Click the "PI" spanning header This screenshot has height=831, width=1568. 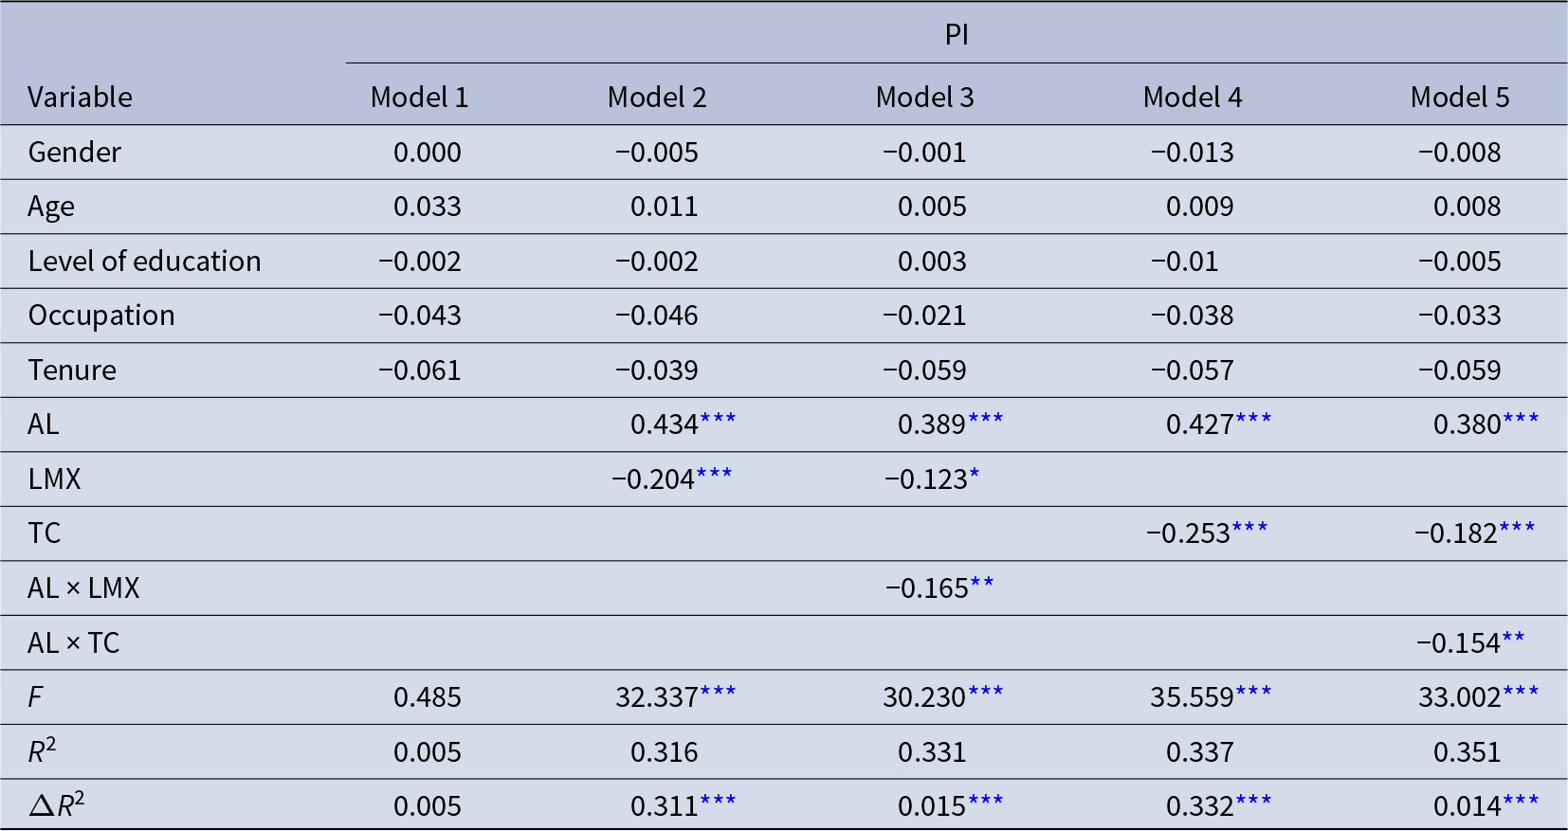(x=956, y=35)
